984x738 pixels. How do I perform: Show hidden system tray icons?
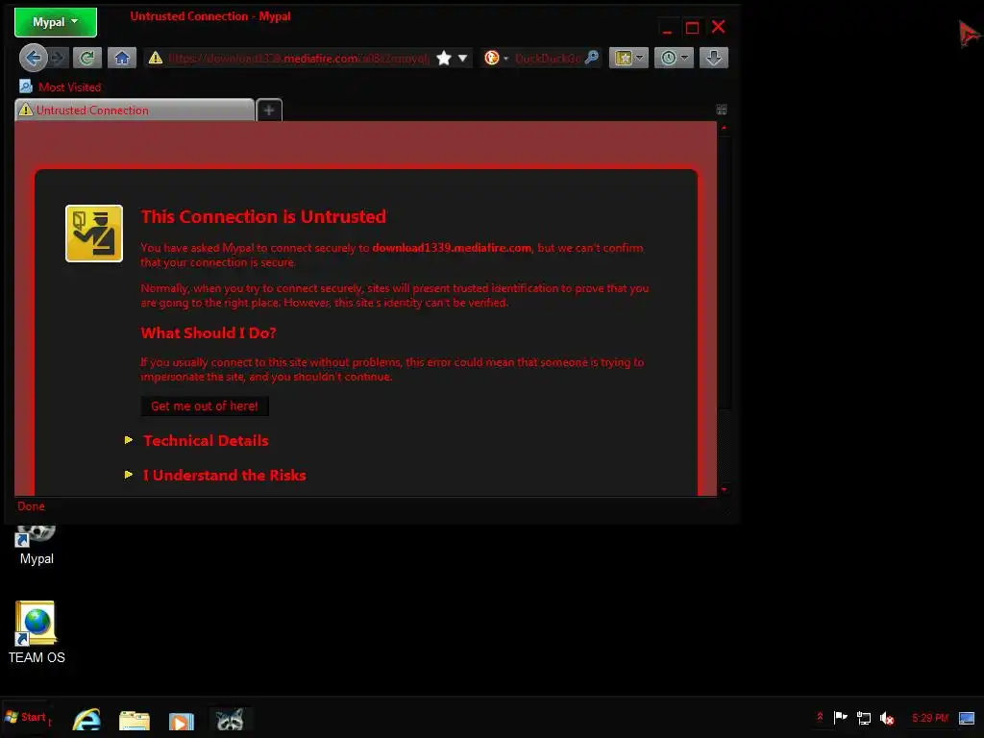(x=820, y=717)
